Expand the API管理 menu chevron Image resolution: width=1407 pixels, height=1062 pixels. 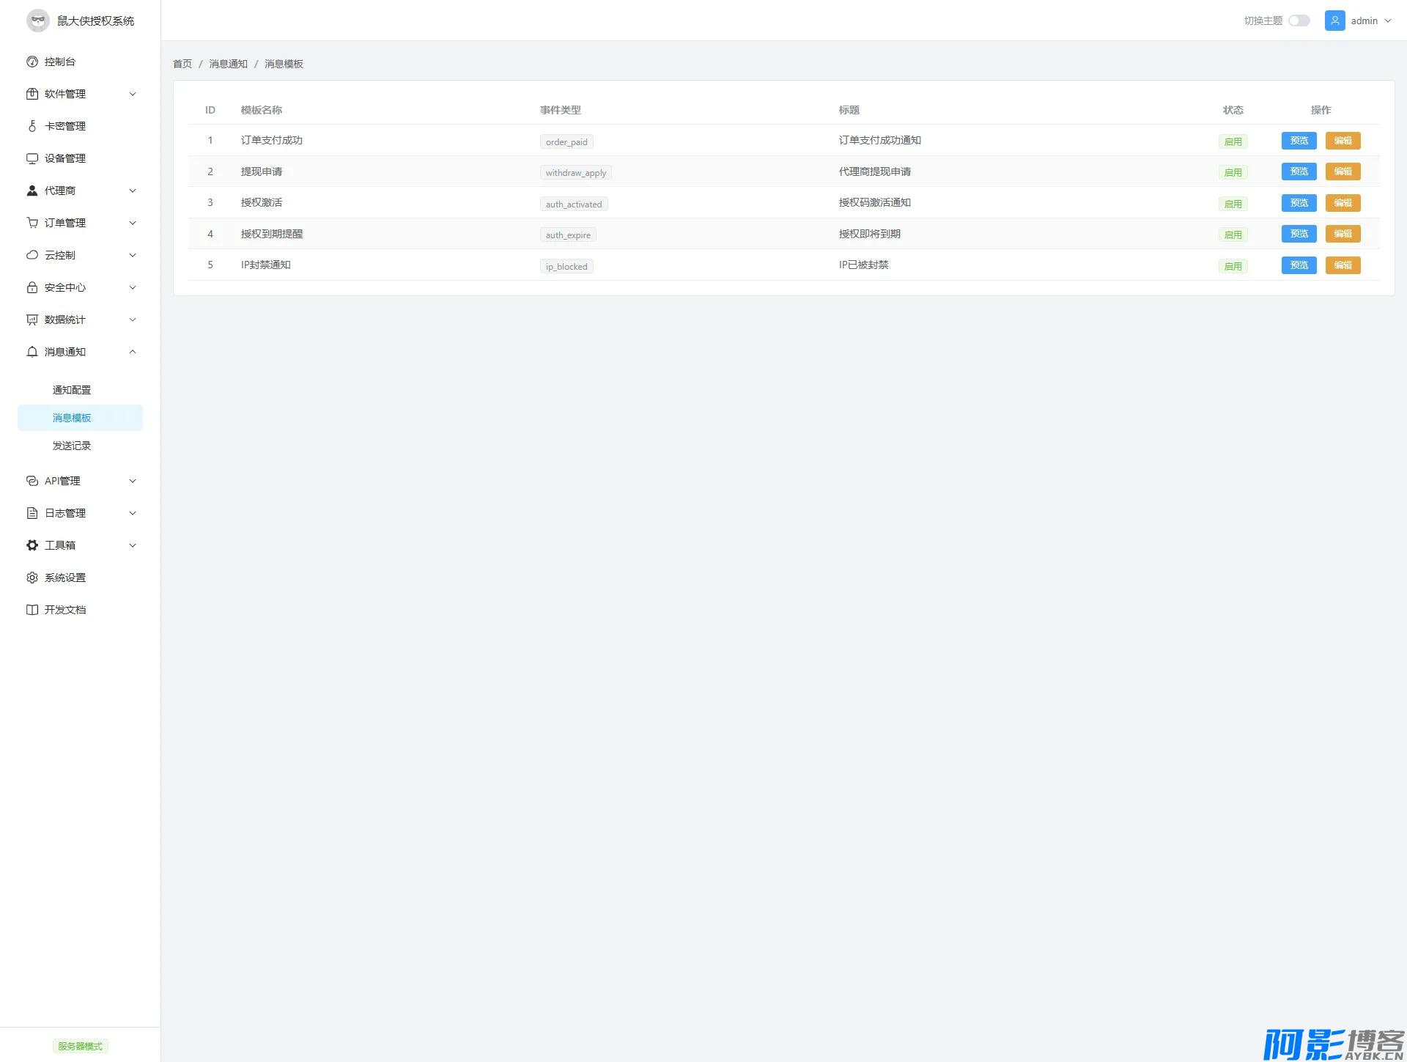point(133,481)
